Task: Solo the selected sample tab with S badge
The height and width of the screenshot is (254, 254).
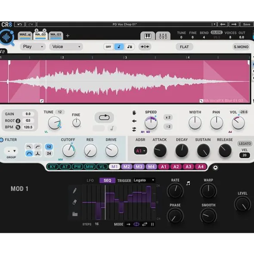Action: [x=37, y=30]
